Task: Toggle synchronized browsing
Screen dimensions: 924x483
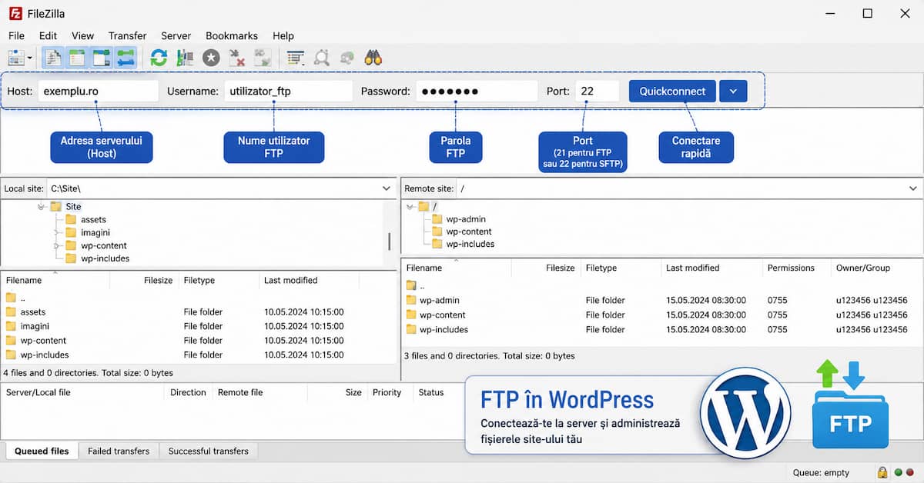Action: coord(347,58)
